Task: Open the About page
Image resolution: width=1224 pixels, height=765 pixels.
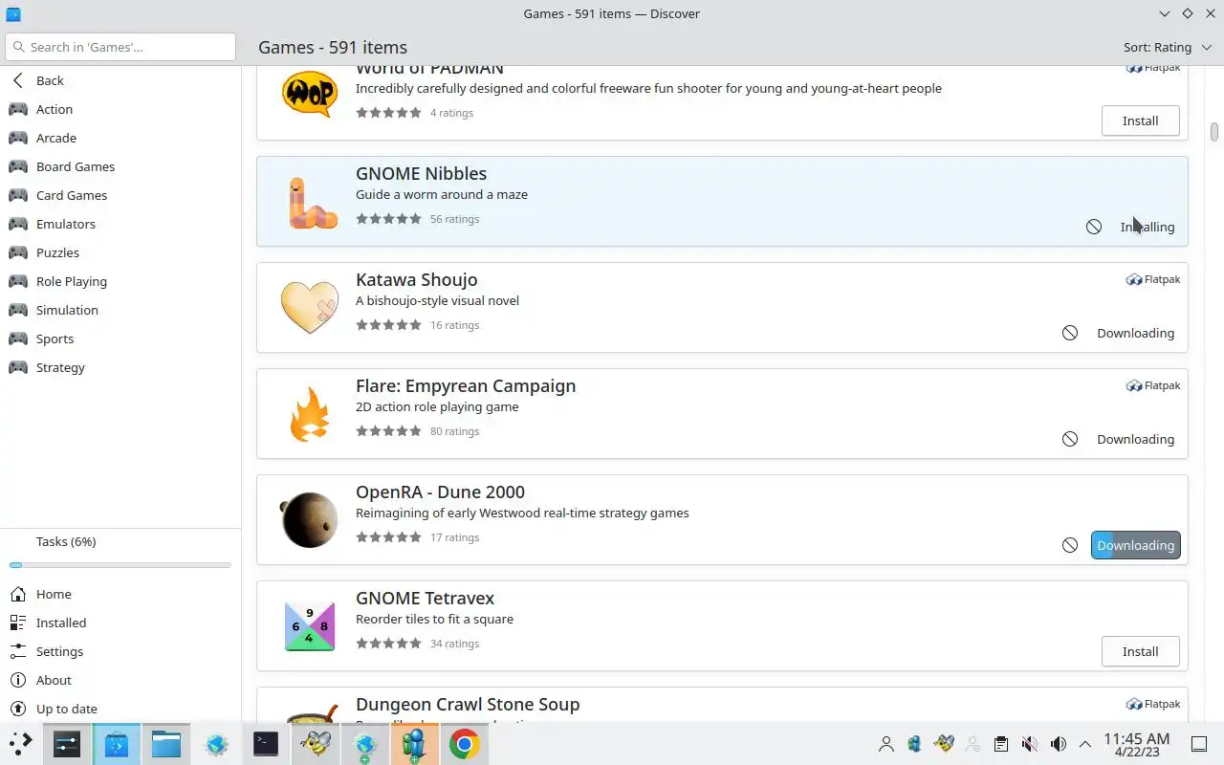Action: (120, 680)
